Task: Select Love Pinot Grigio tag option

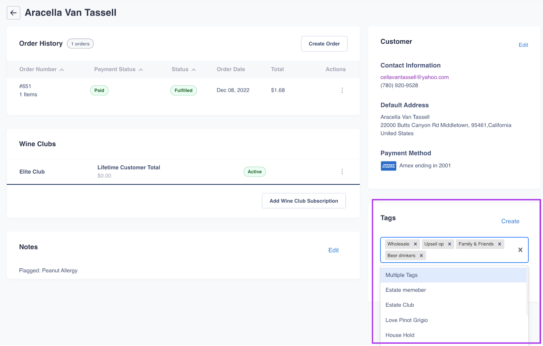Action: (407, 320)
